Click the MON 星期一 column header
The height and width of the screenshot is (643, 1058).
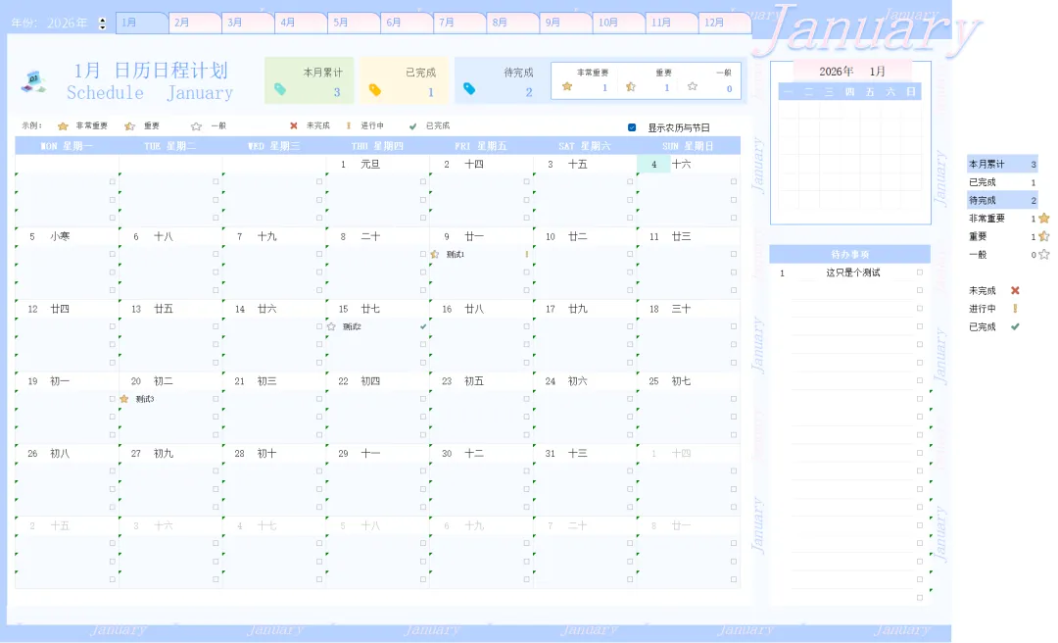(67, 146)
